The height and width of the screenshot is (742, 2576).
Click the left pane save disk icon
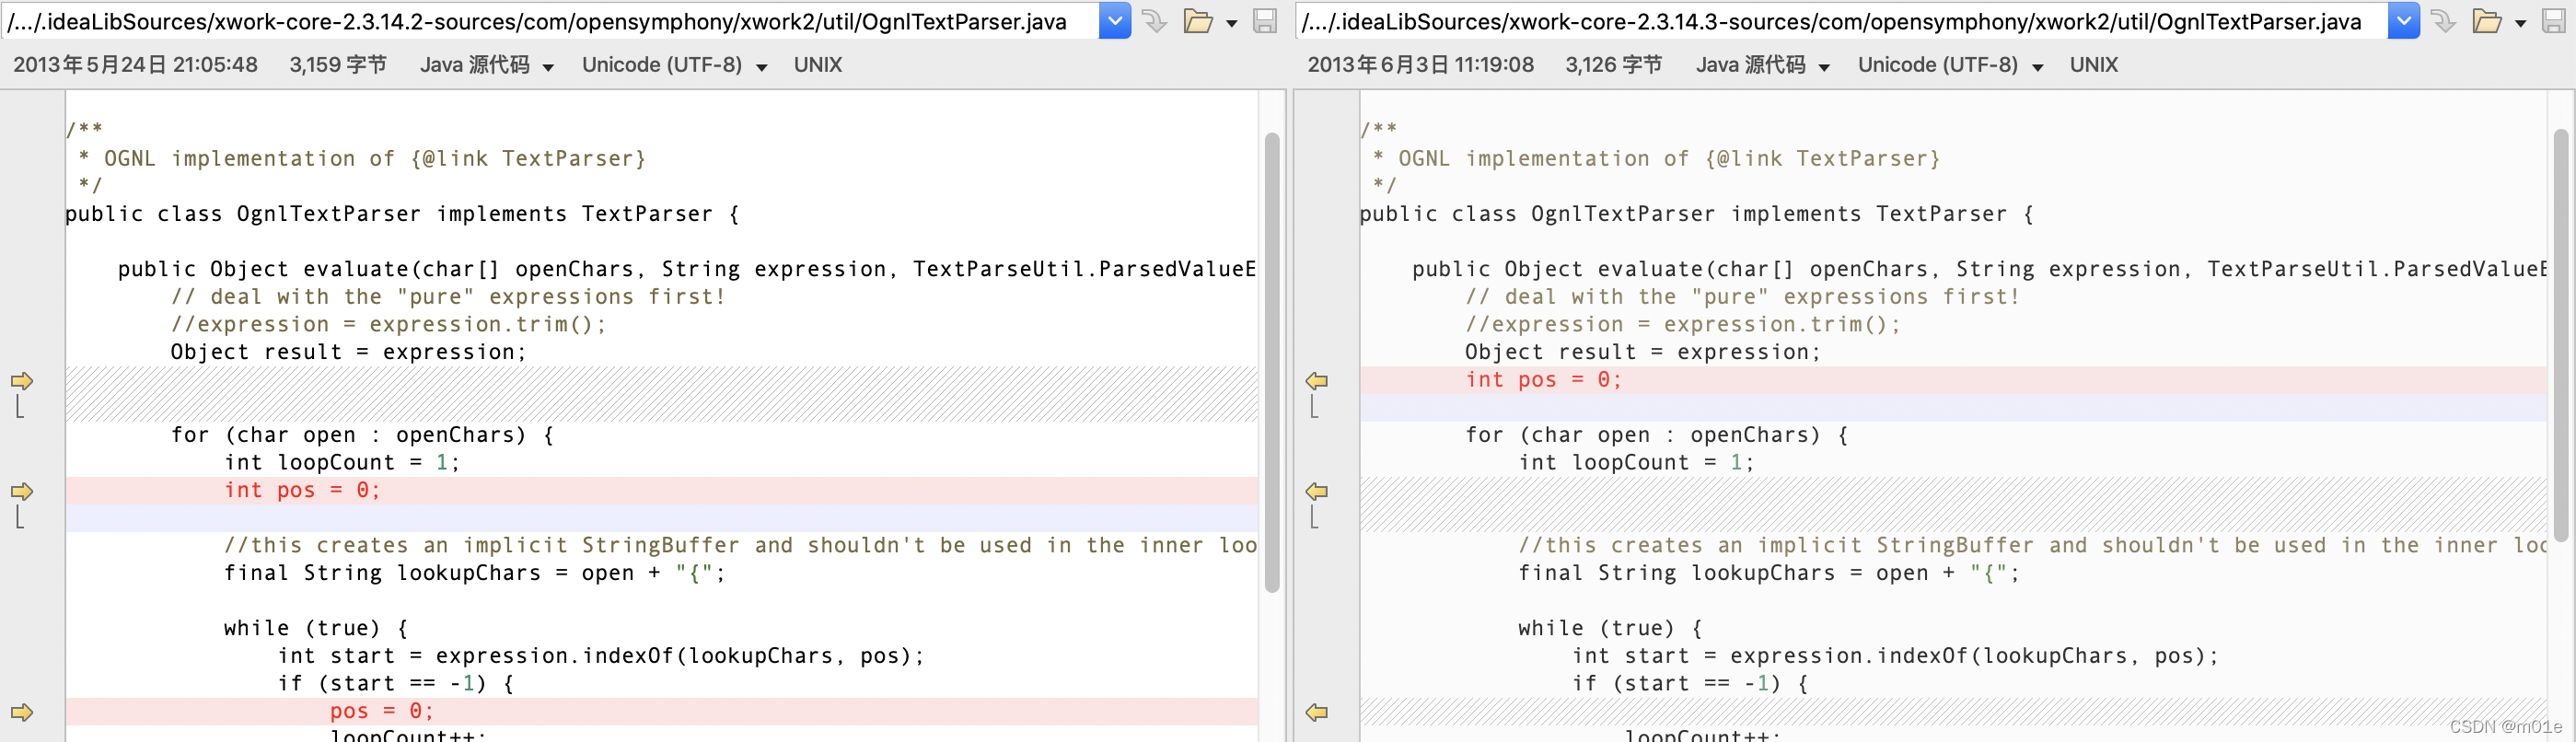point(1265,21)
